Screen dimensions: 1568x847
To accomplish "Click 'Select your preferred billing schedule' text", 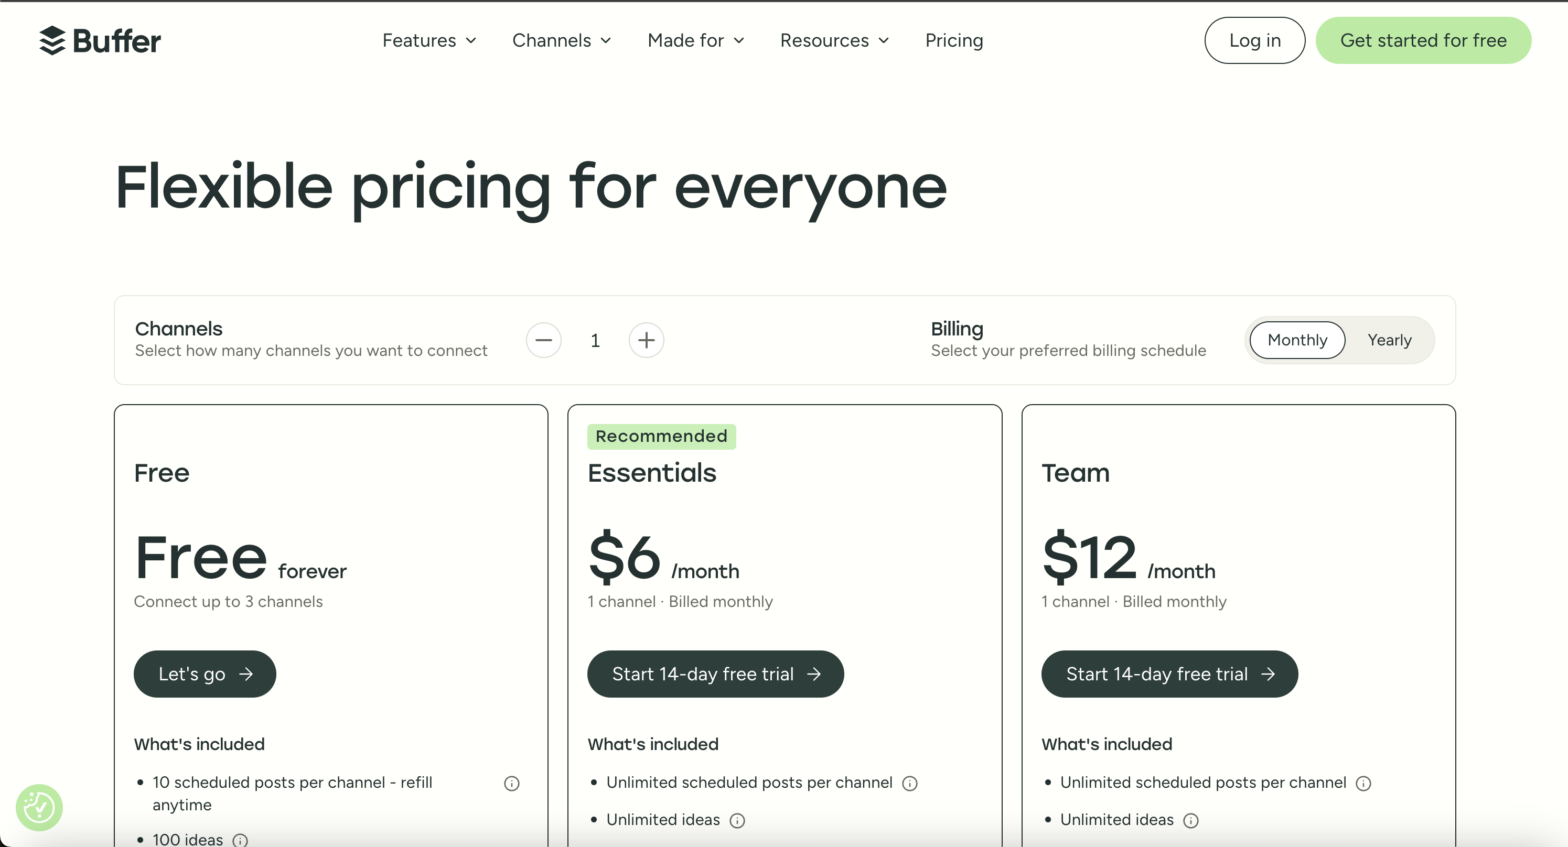I will pos(1068,351).
